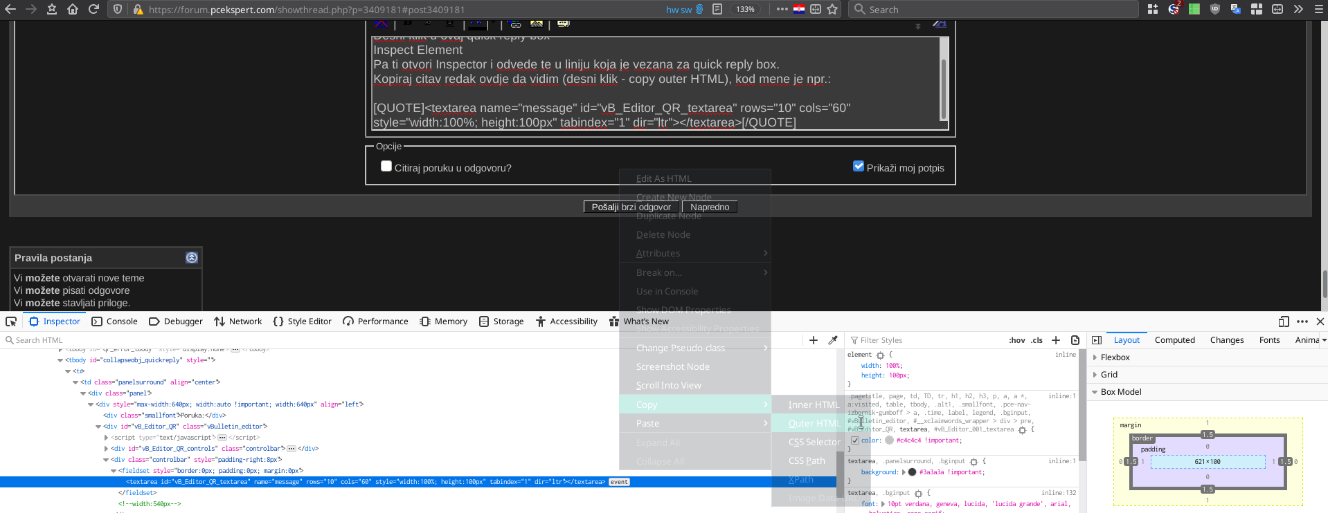Check the Citiraj poruku u odgovoru checkbox

(386, 167)
